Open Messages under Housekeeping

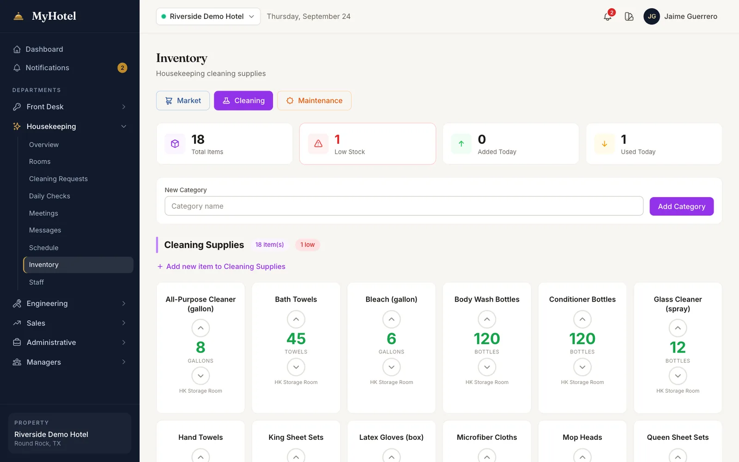45,230
